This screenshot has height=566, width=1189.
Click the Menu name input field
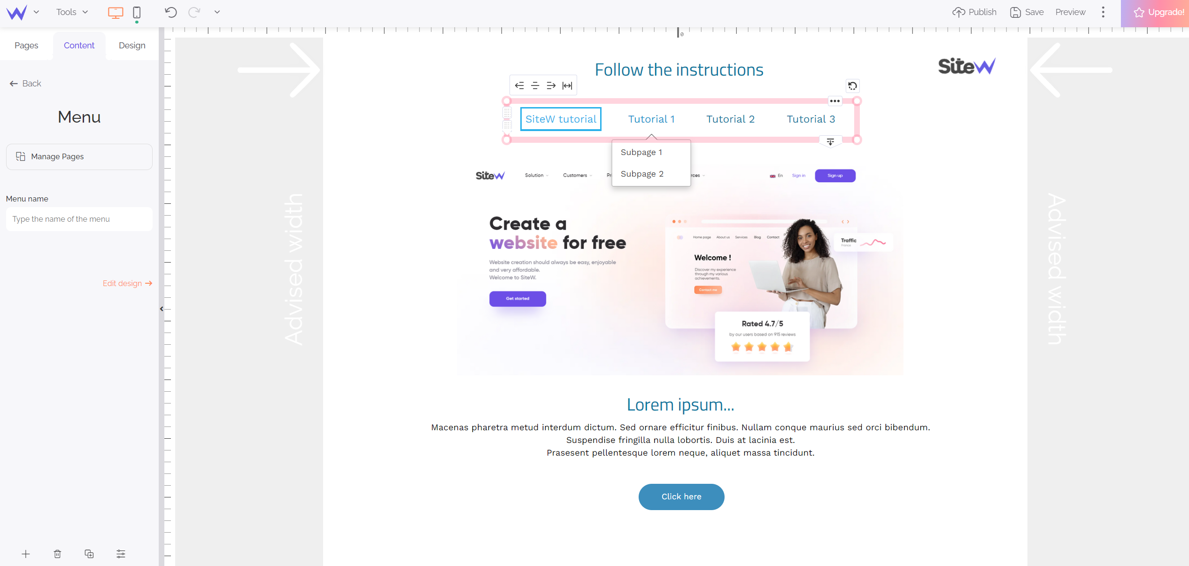point(79,218)
